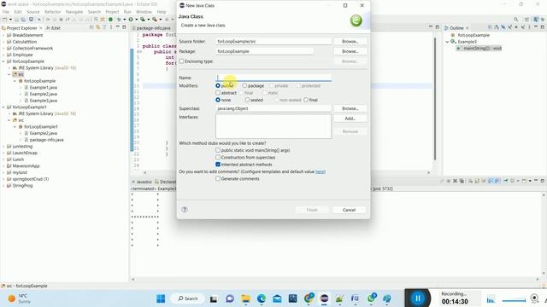Viewport: 547px width, 307px height.
Task: Click the Eclipse IDE taskbar icon
Action: pyautogui.click(x=325, y=298)
